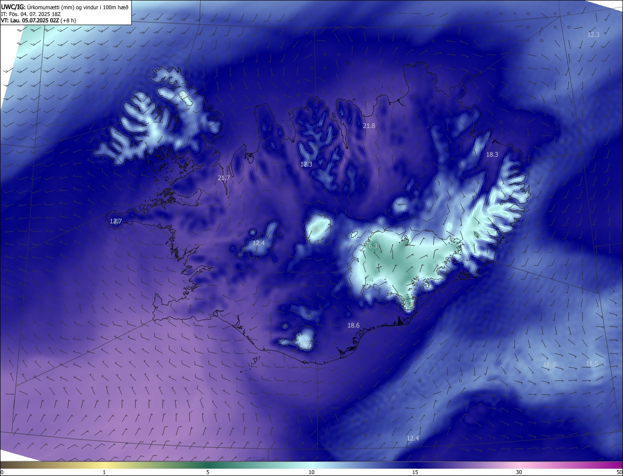Click the color scale label "5"
The image size is (623, 476).
click(x=208, y=472)
